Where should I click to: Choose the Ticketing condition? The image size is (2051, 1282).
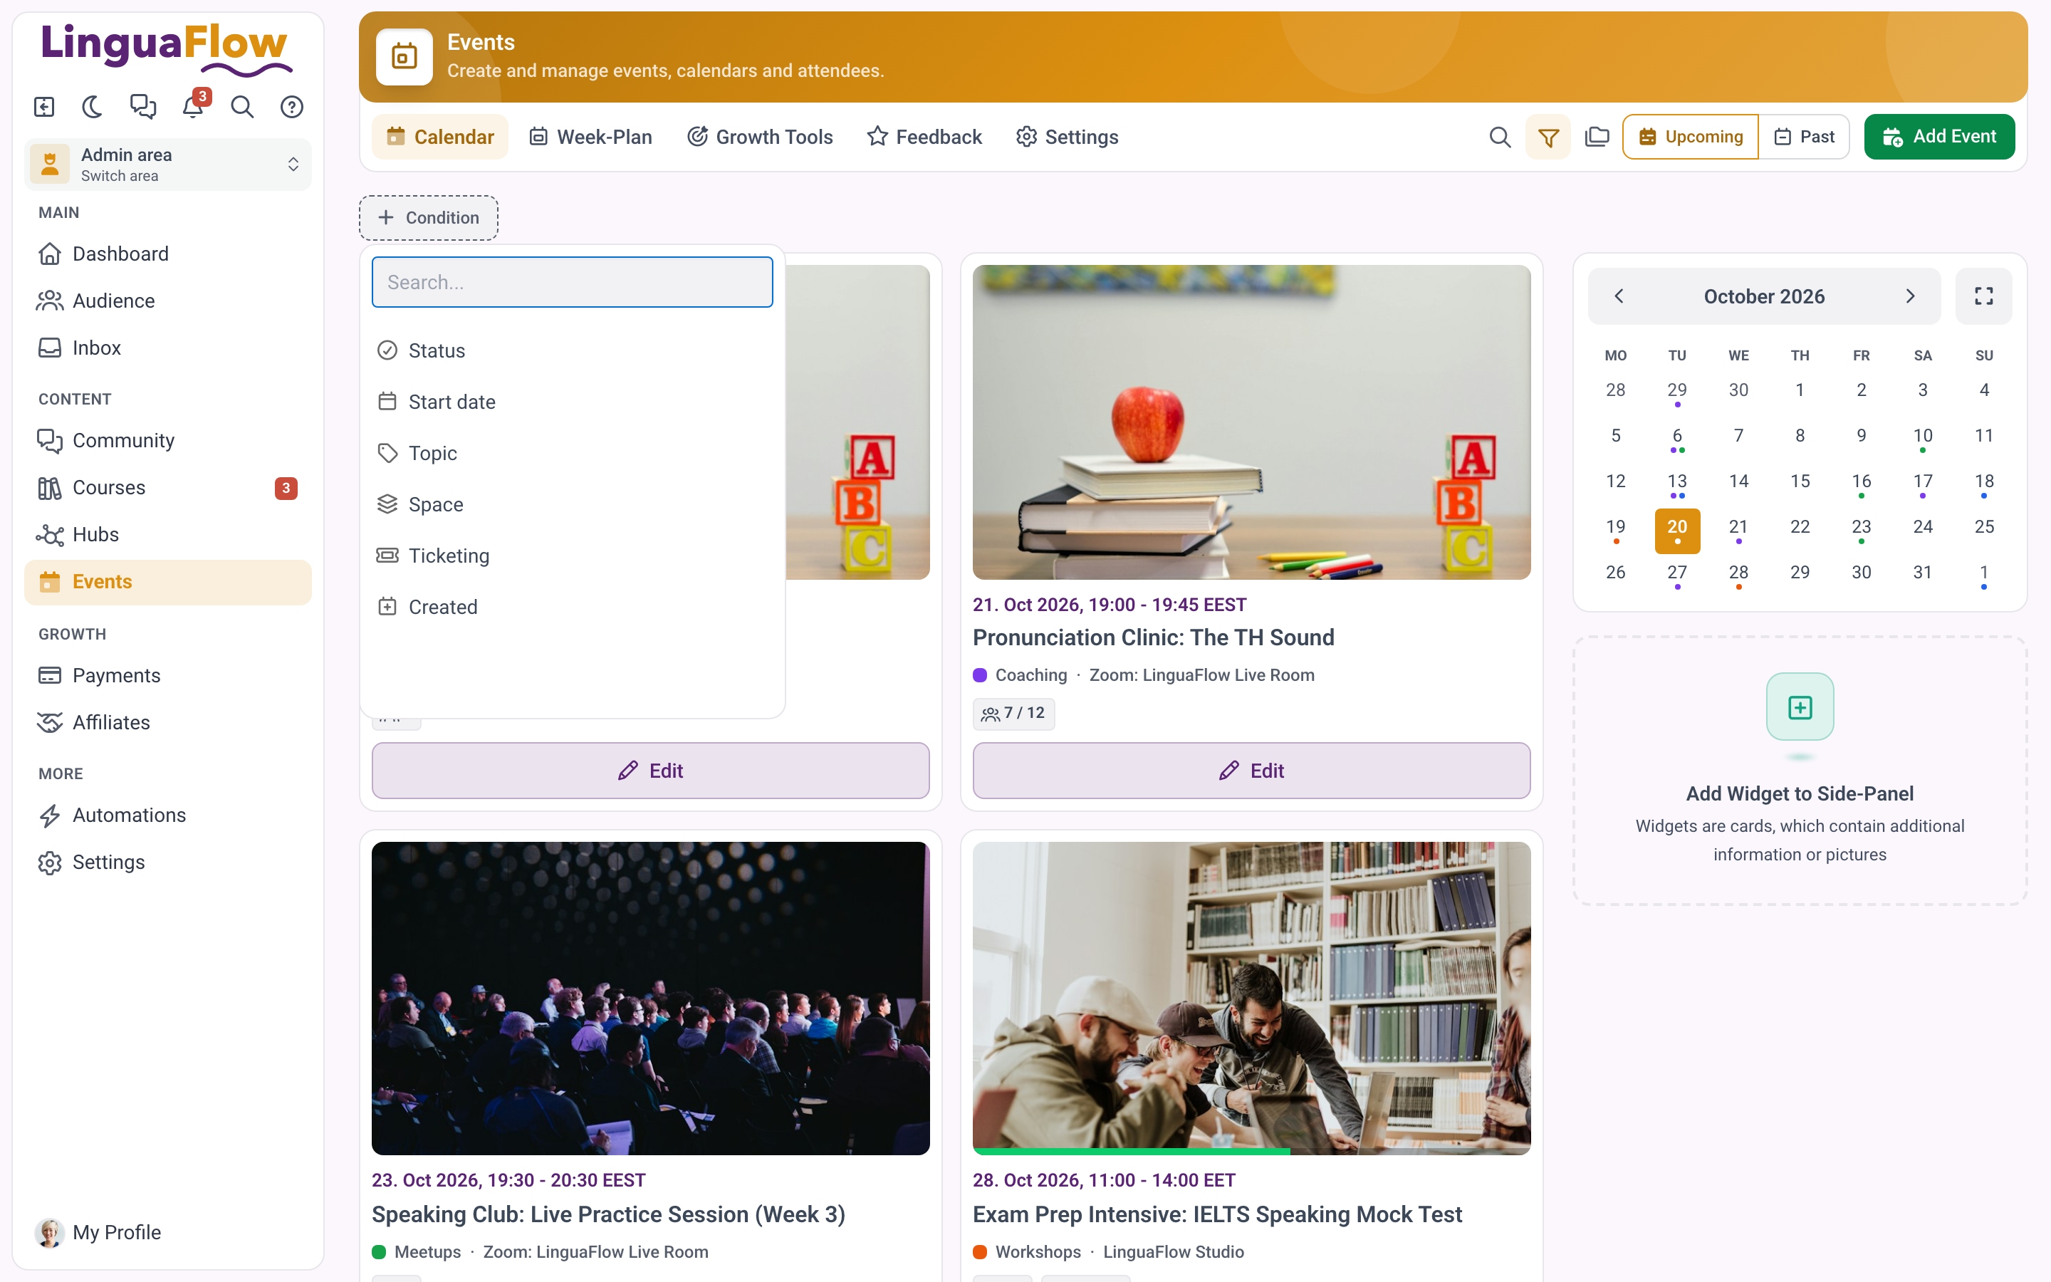[x=572, y=556]
